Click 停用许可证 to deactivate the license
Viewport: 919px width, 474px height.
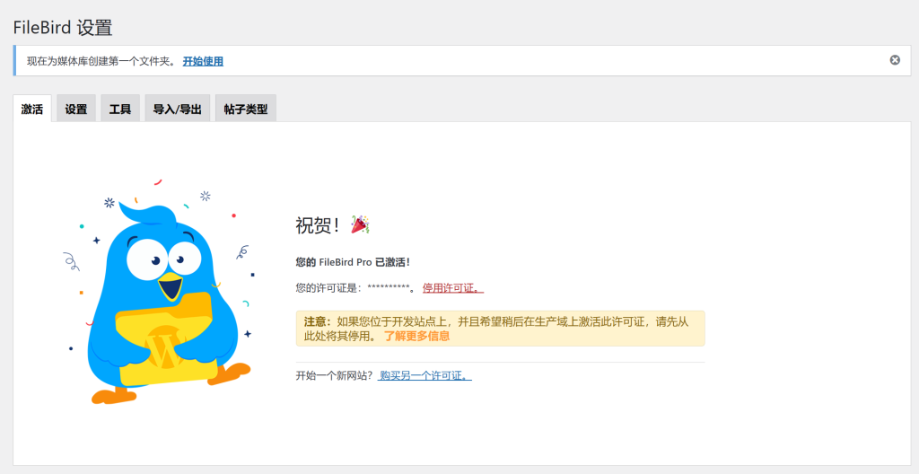pyautogui.click(x=453, y=288)
